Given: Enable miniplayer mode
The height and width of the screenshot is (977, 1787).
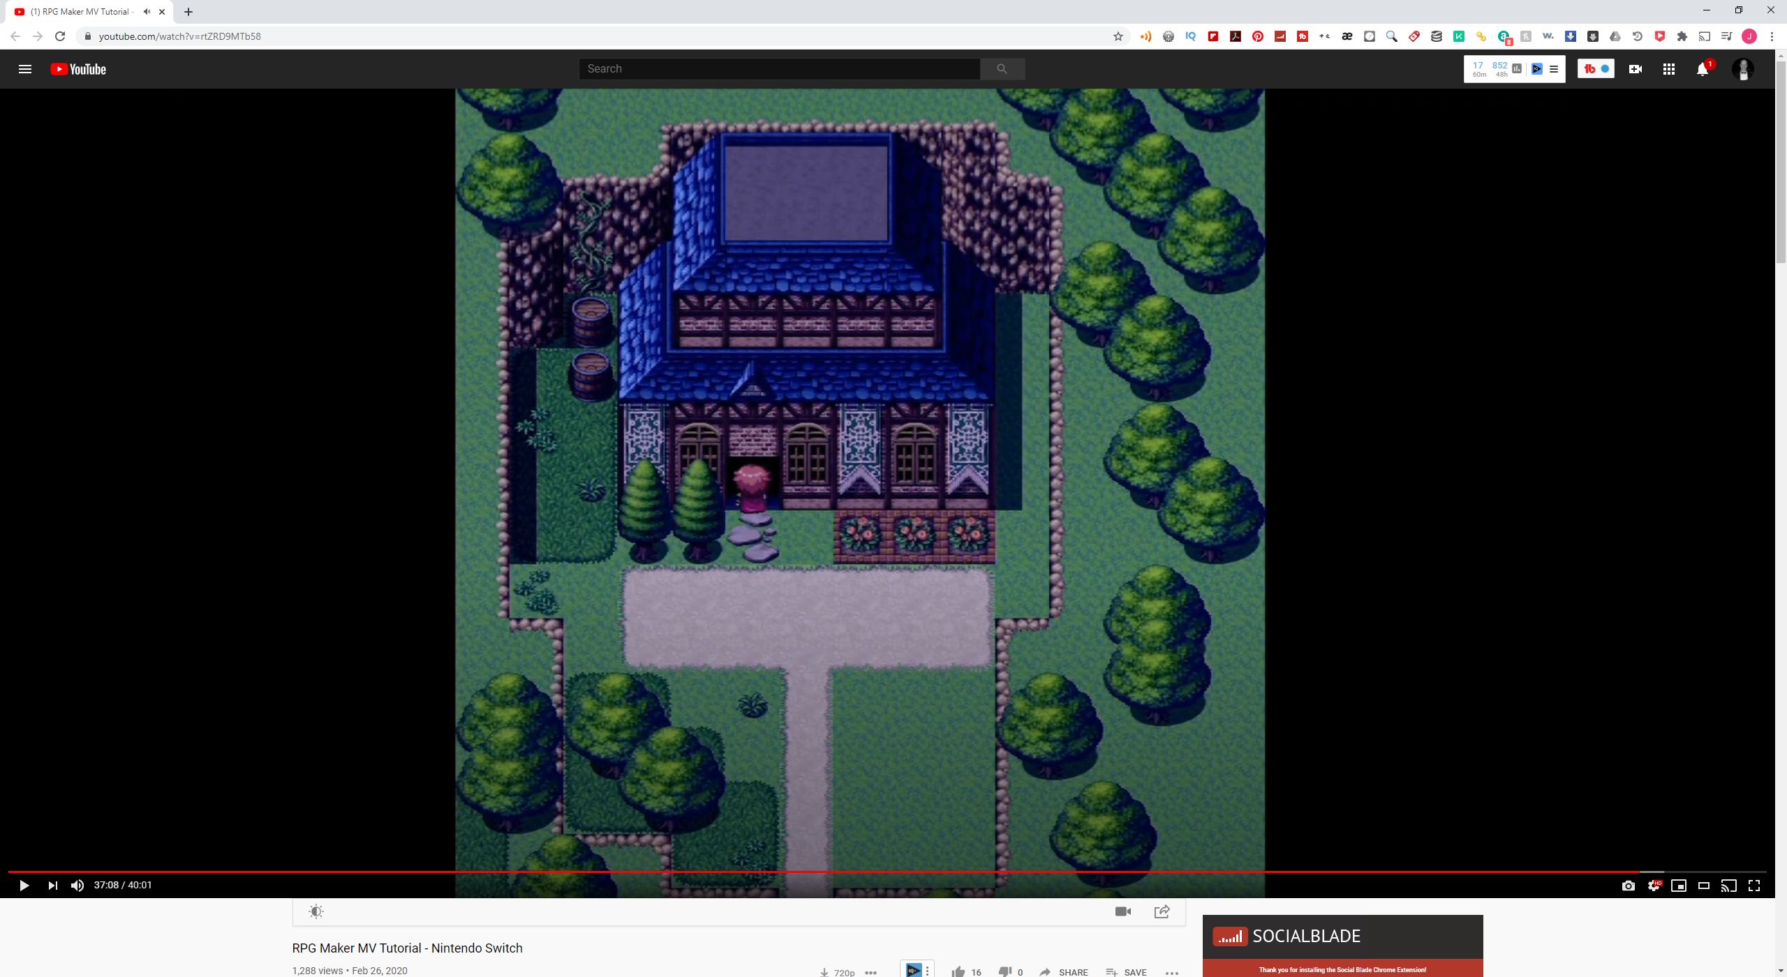Looking at the screenshot, I should pyautogui.click(x=1679, y=886).
